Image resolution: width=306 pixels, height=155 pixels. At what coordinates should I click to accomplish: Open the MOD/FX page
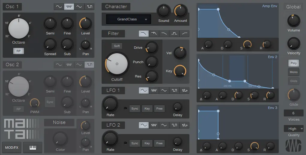click(x=12, y=148)
